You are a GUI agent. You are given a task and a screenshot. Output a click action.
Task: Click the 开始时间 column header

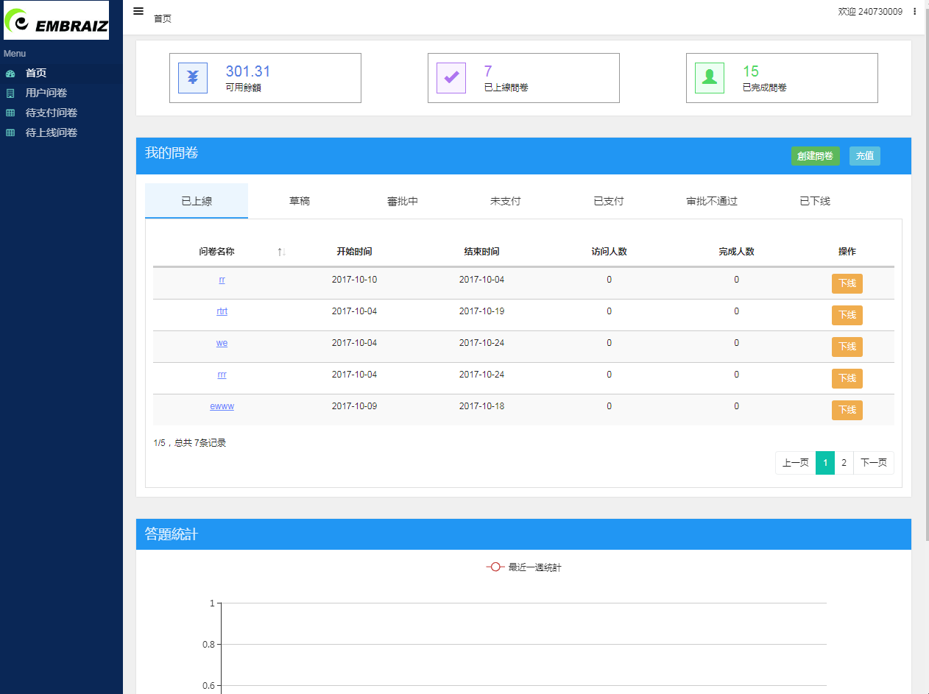tap(355, 252)
